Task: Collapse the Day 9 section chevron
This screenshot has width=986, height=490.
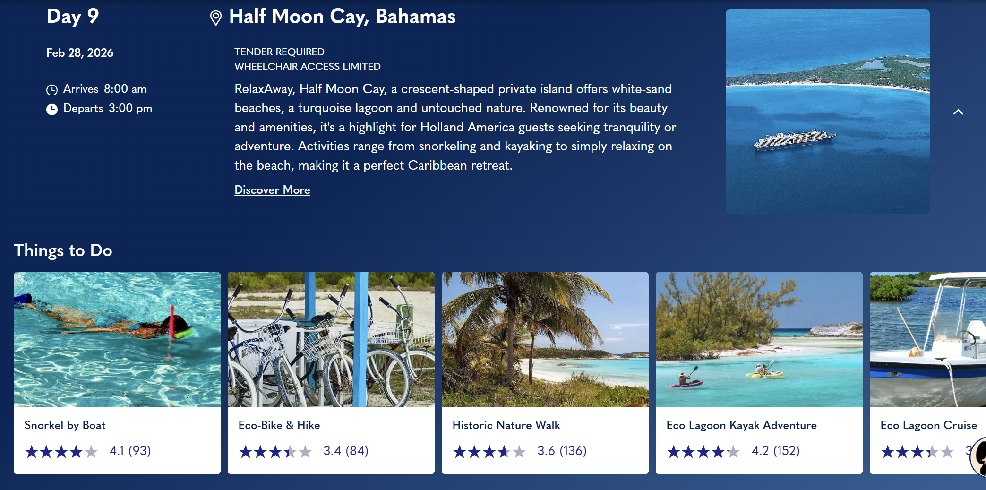Action: (x=958, y=112)
